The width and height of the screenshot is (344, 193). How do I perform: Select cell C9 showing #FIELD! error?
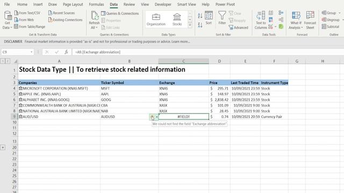coord(184,117)
